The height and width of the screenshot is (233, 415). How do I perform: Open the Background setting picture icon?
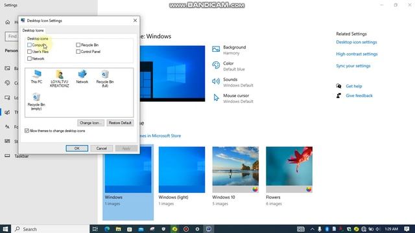[216, 49]
